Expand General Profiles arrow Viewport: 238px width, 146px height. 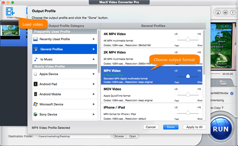pyautogui.click(x=93, y=49)
